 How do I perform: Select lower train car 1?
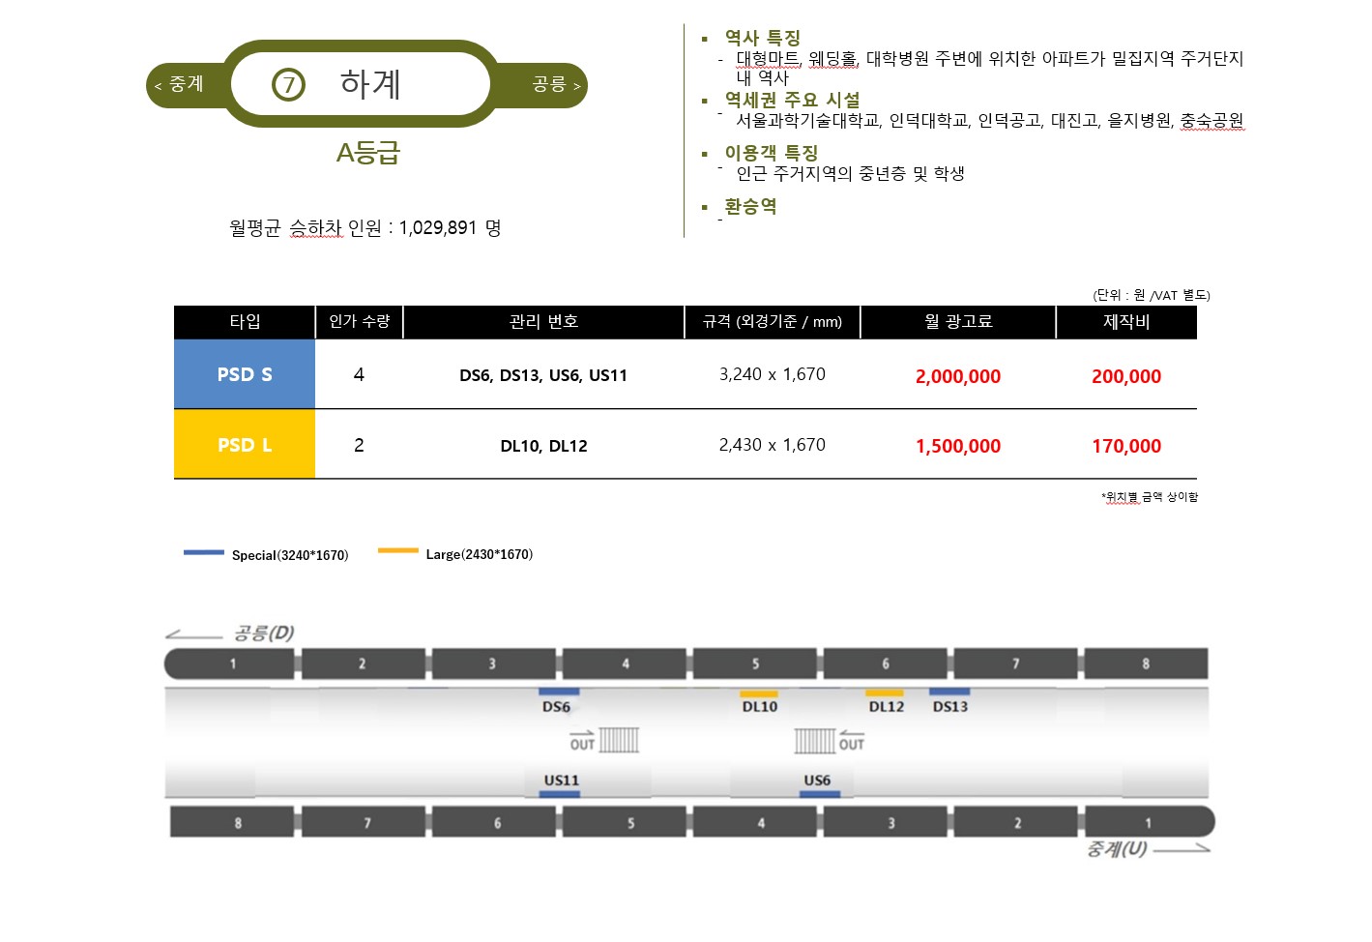[x=1150, y=822]
